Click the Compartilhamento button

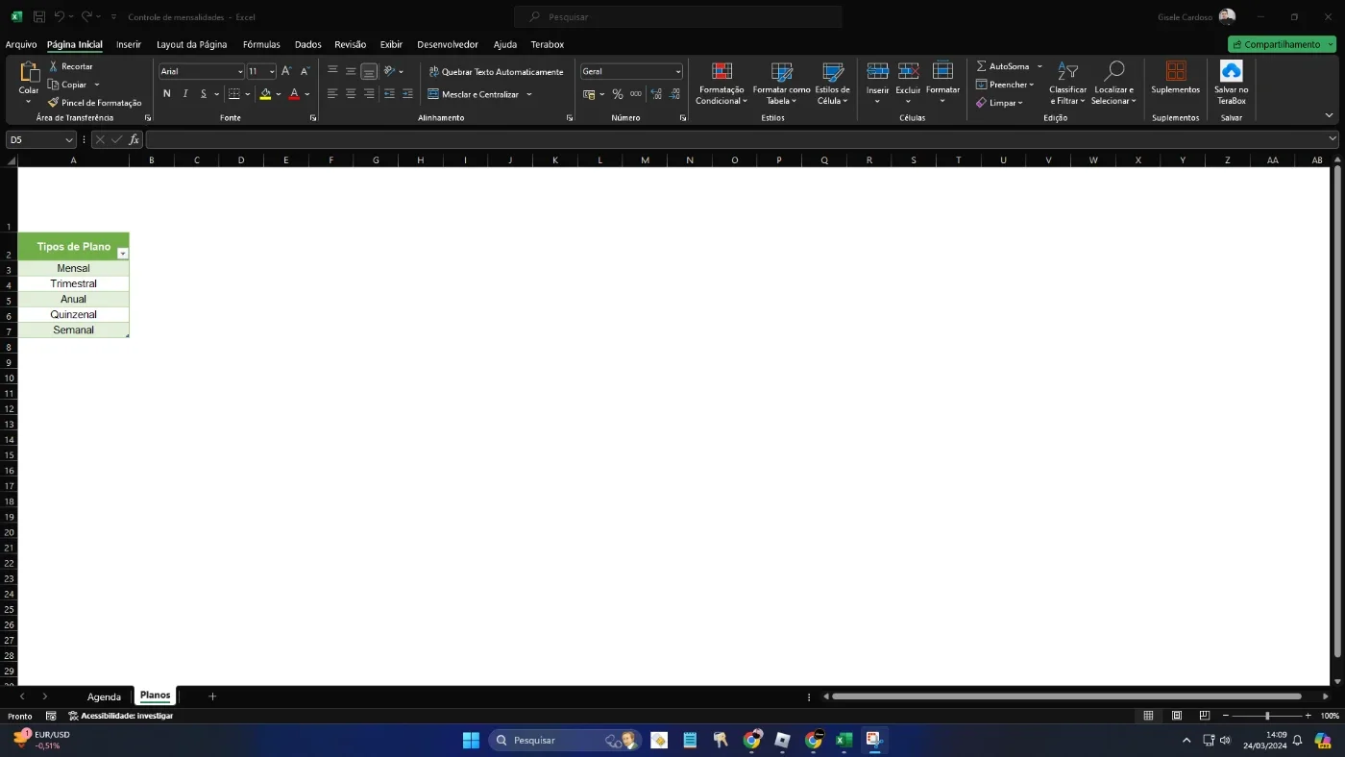(x=1282, y=44)
